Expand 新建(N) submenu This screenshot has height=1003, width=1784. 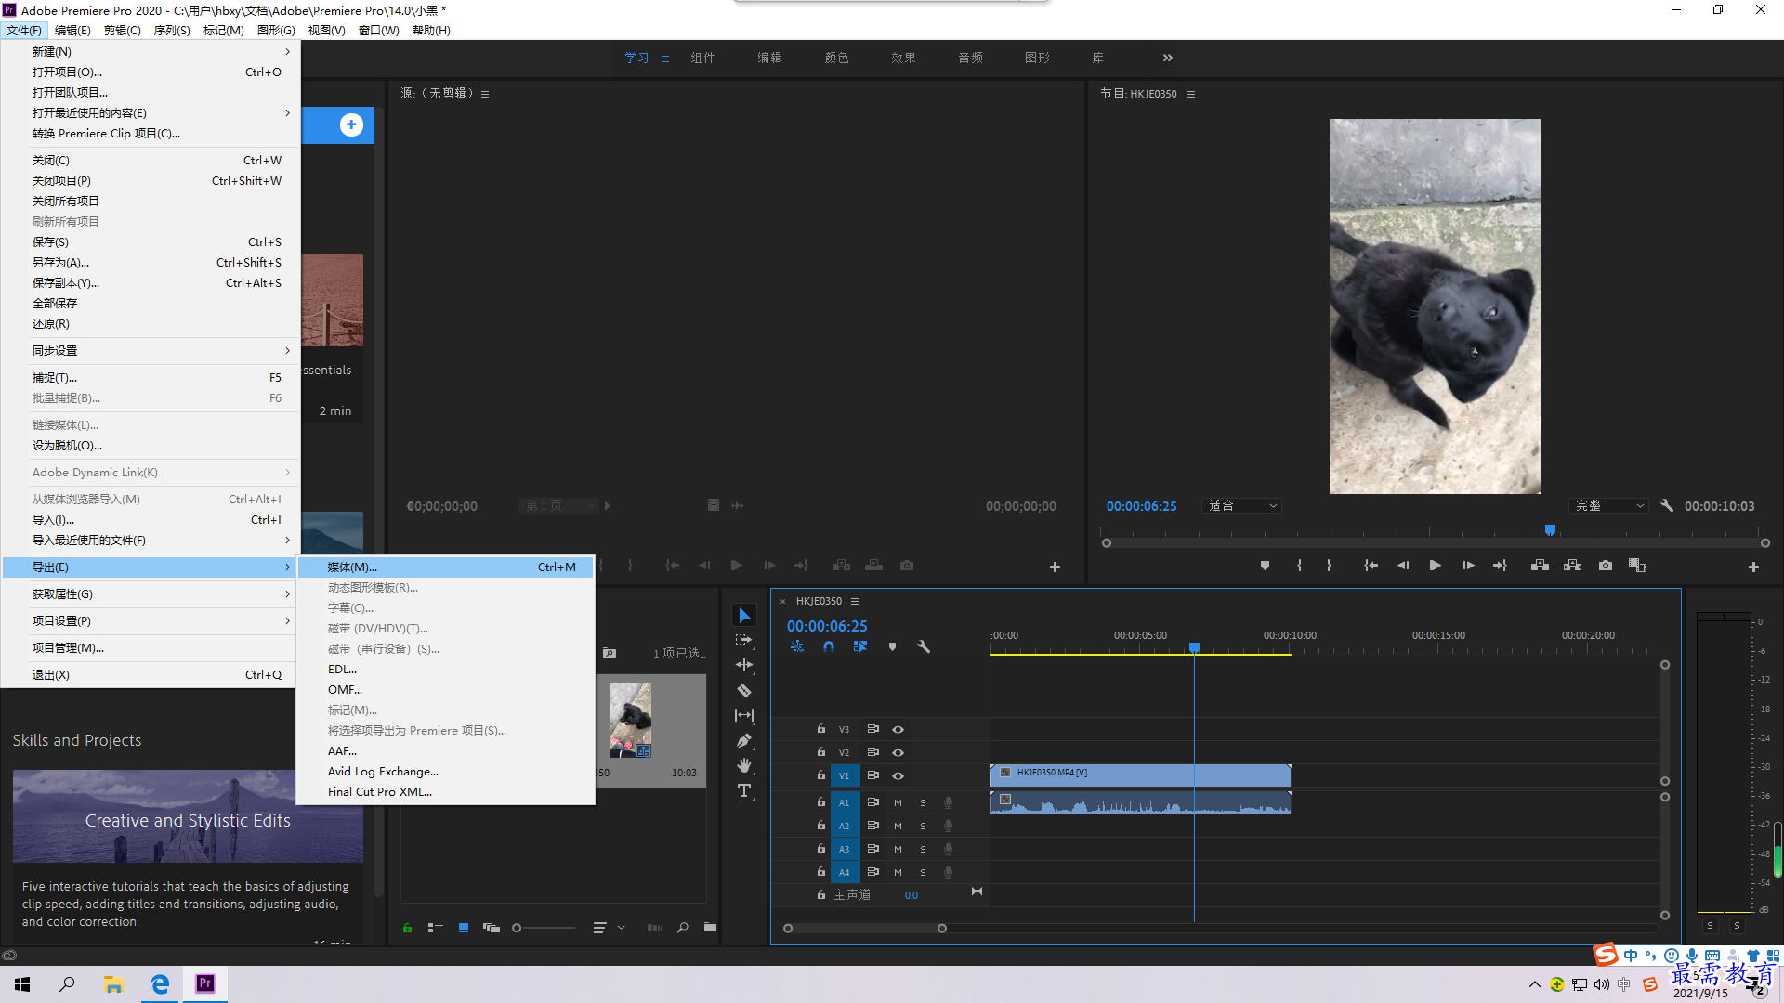151,51
